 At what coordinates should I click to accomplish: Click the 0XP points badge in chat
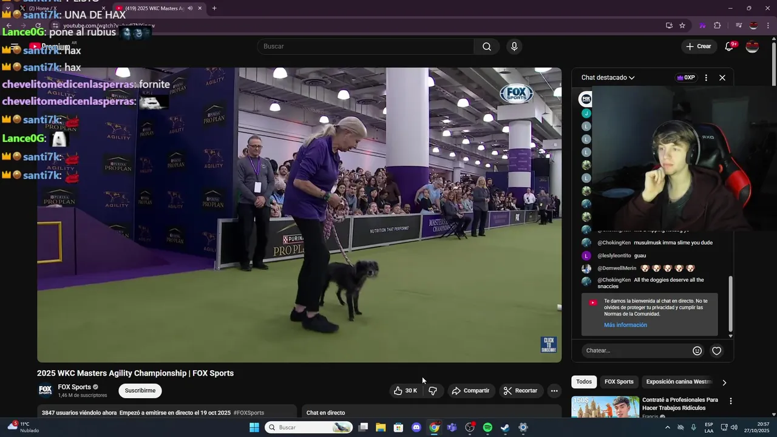click(x=685, y=78)
